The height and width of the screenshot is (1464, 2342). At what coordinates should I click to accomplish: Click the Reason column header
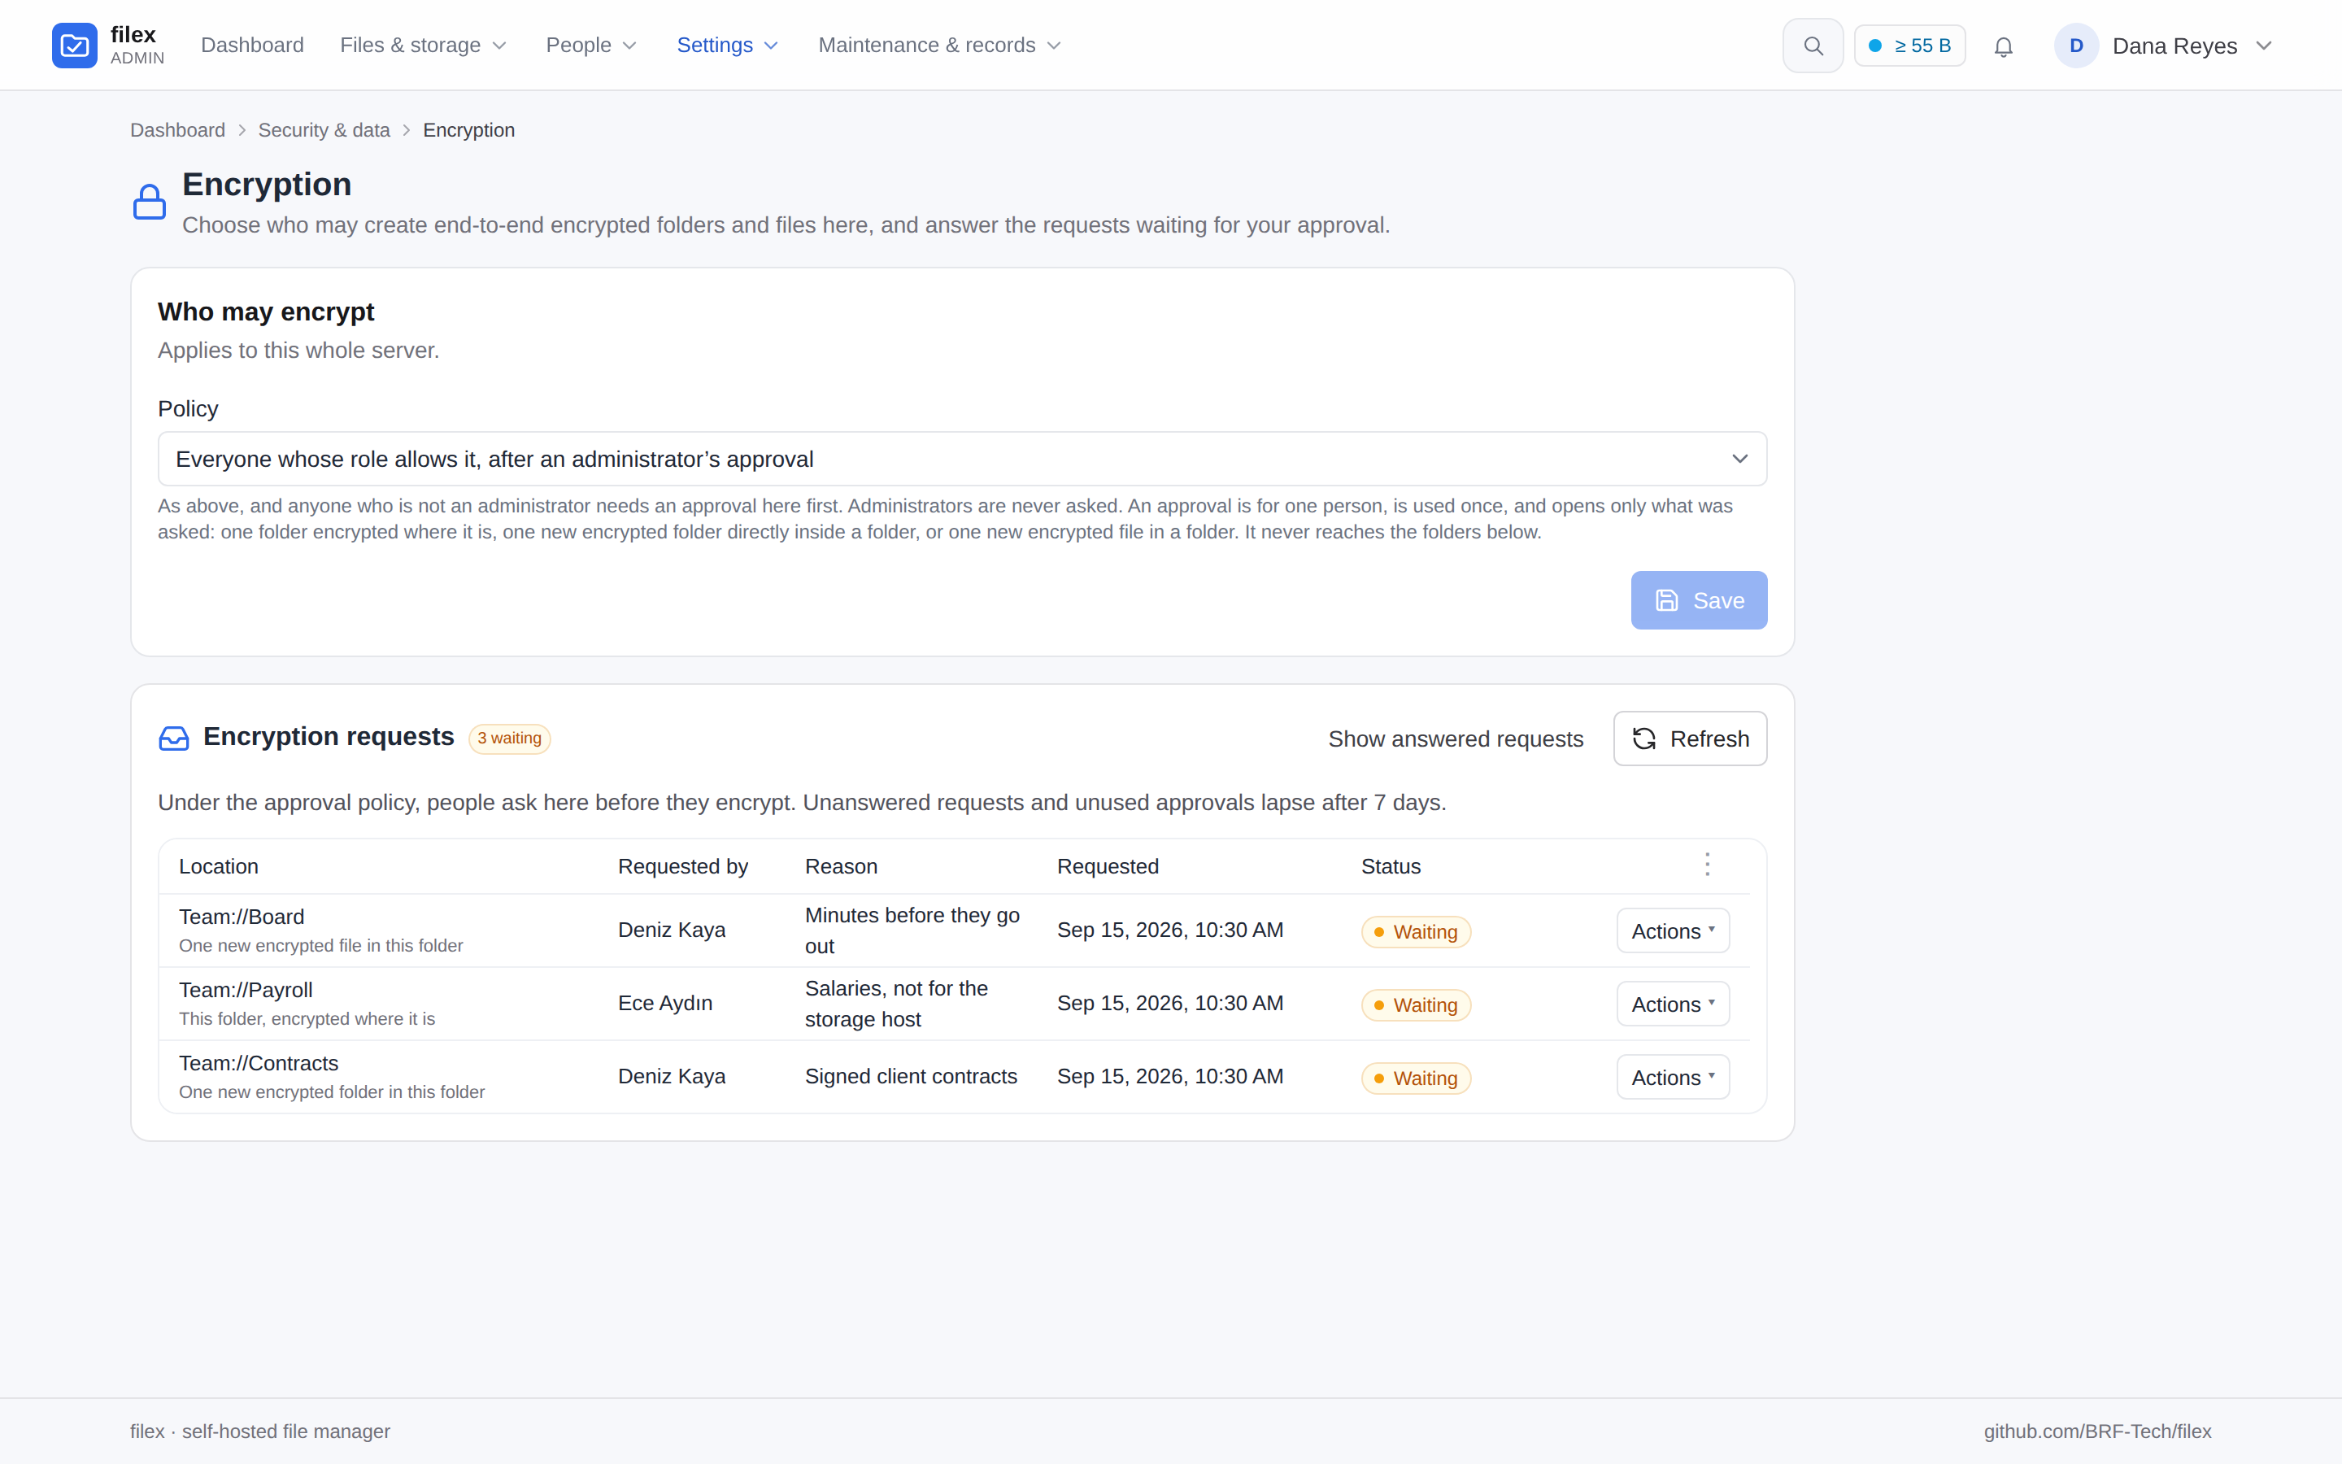[841, 866]
